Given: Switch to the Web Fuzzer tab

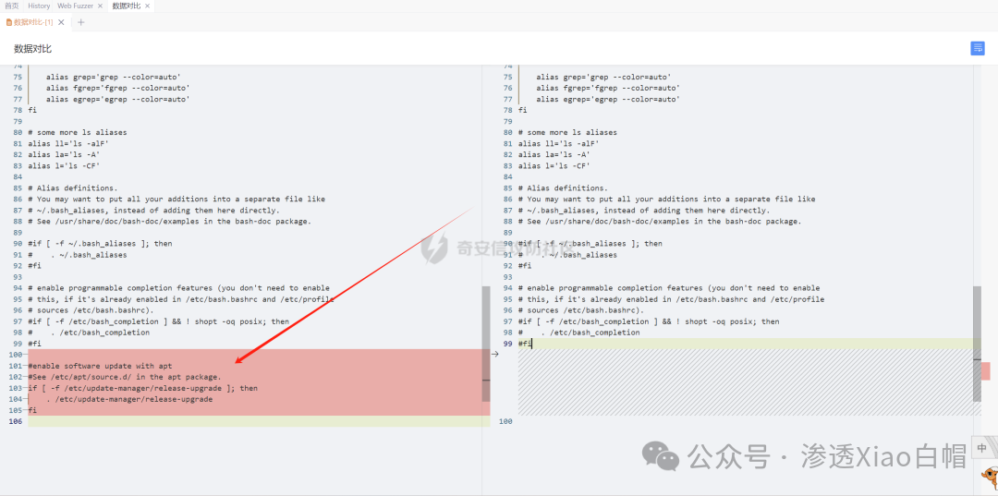Looking at the screenshot, I should click(76, 6).
